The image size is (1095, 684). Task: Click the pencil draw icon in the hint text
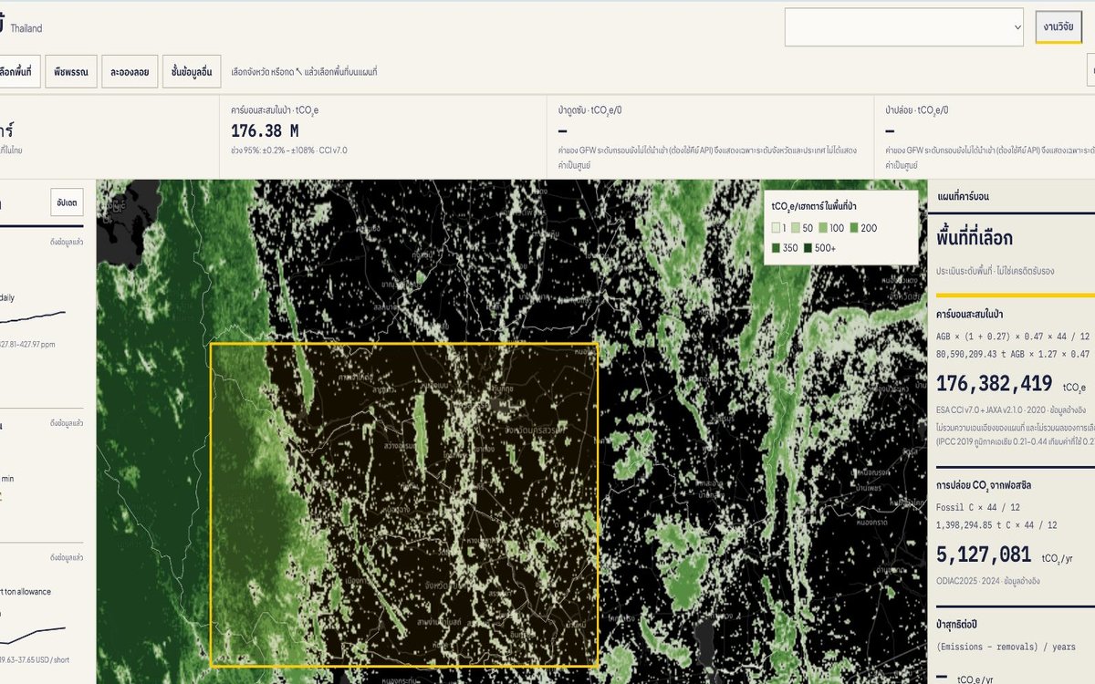[x=297, y=71]
